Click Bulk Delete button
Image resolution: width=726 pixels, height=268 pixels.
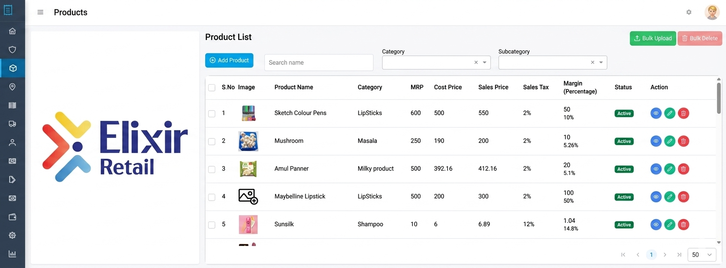(x=700, y=38)
